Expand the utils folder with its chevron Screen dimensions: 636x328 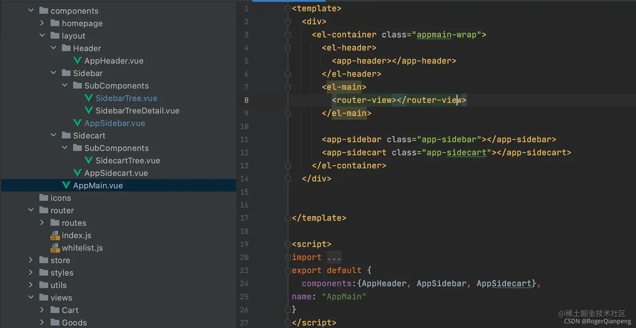[x=31, y=285]
